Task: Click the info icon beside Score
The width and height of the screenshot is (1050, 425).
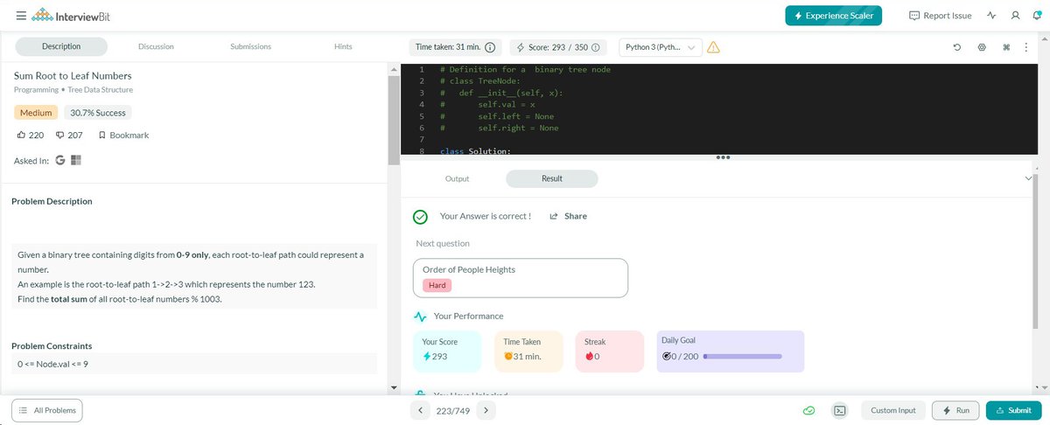Action: [x=595, y=47]
